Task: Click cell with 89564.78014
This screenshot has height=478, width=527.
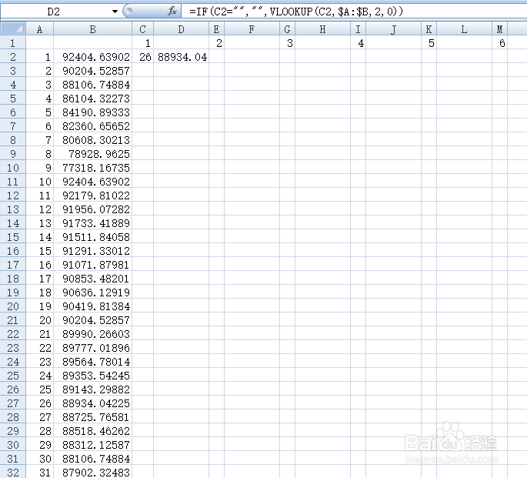Action: point(93,362)
